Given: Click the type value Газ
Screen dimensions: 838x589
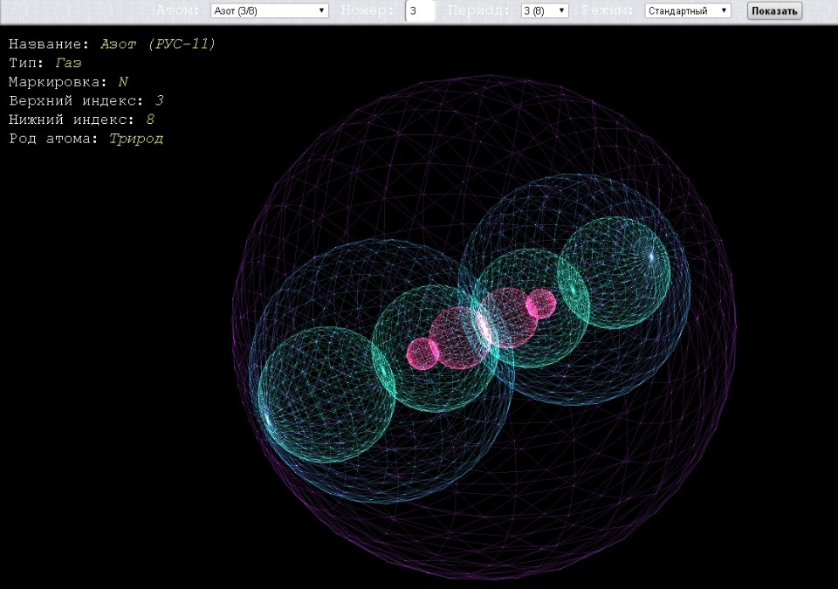Looking at the screenshot, I should tap(68, 63).
